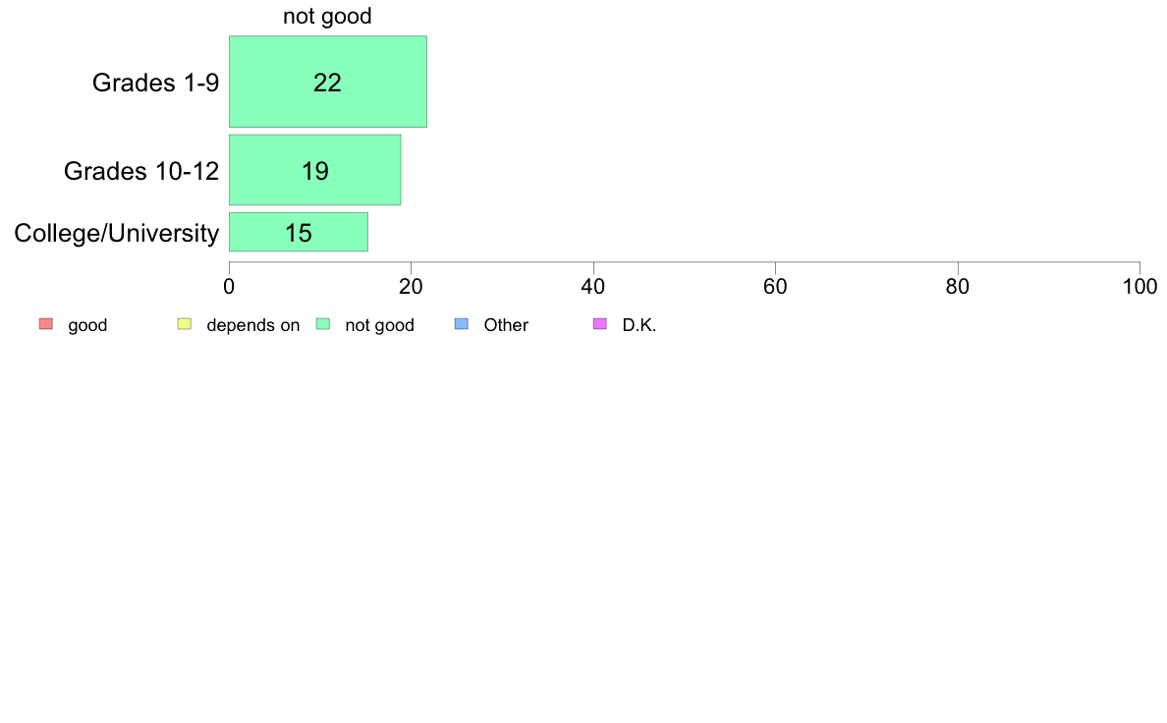Click the magenta 'D.K.' legend swatch

click(600, 324)
